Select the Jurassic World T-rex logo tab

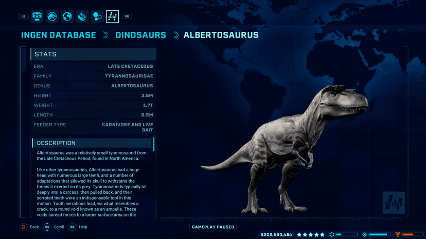coord(52,16)
